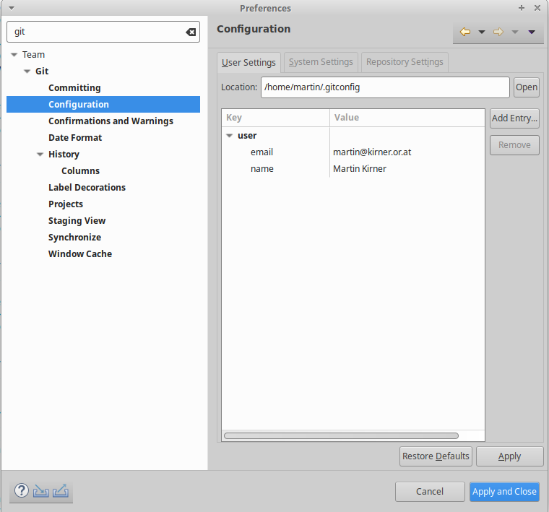This screenshot has height=512, width=549.
Task: Switch to the Repository Settings tab
Action: [405, 62]
